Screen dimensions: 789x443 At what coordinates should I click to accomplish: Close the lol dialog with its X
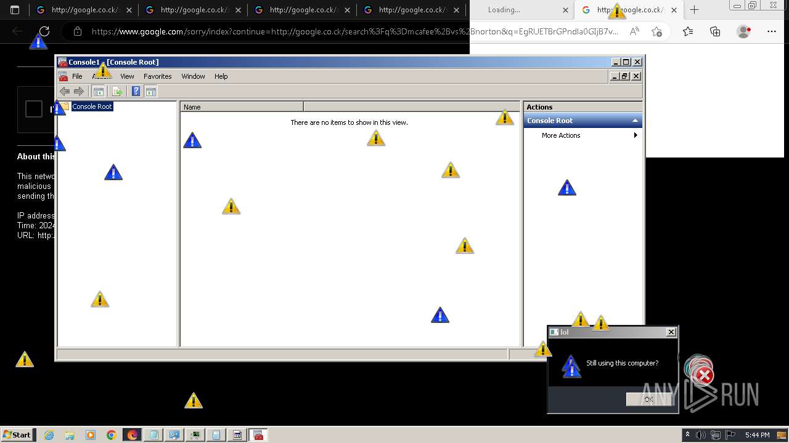click(x=671, y=332)
